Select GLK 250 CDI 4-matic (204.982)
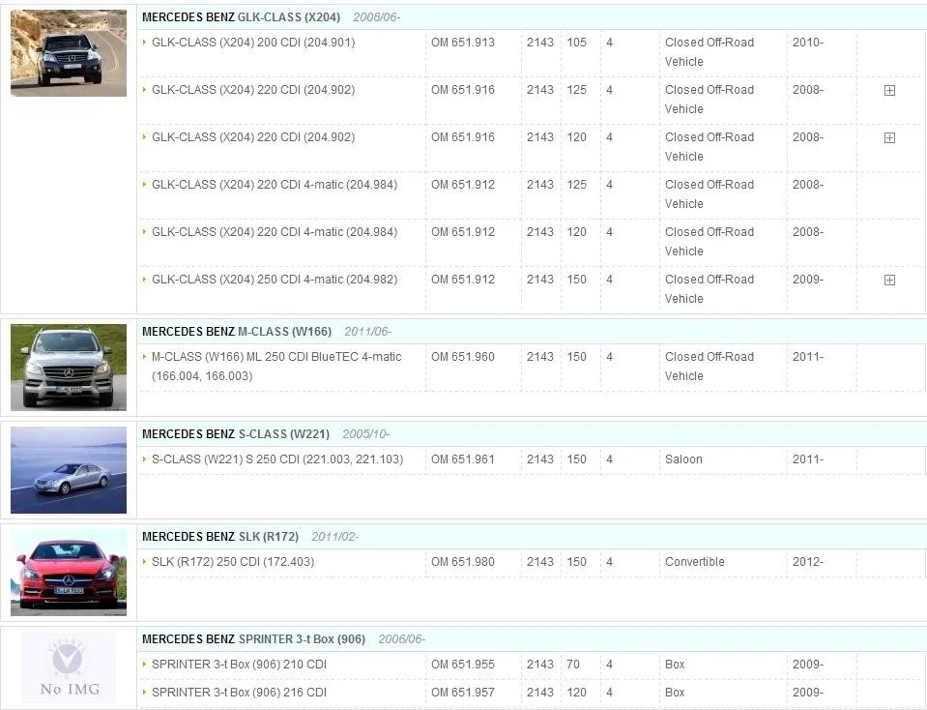The height and width of the screenshot is (710, 927). tap(275, 279)
